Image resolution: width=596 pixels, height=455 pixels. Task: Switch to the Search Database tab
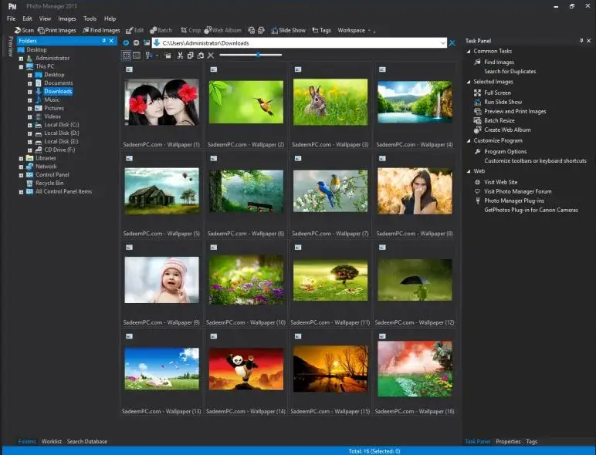click(86, 442)
